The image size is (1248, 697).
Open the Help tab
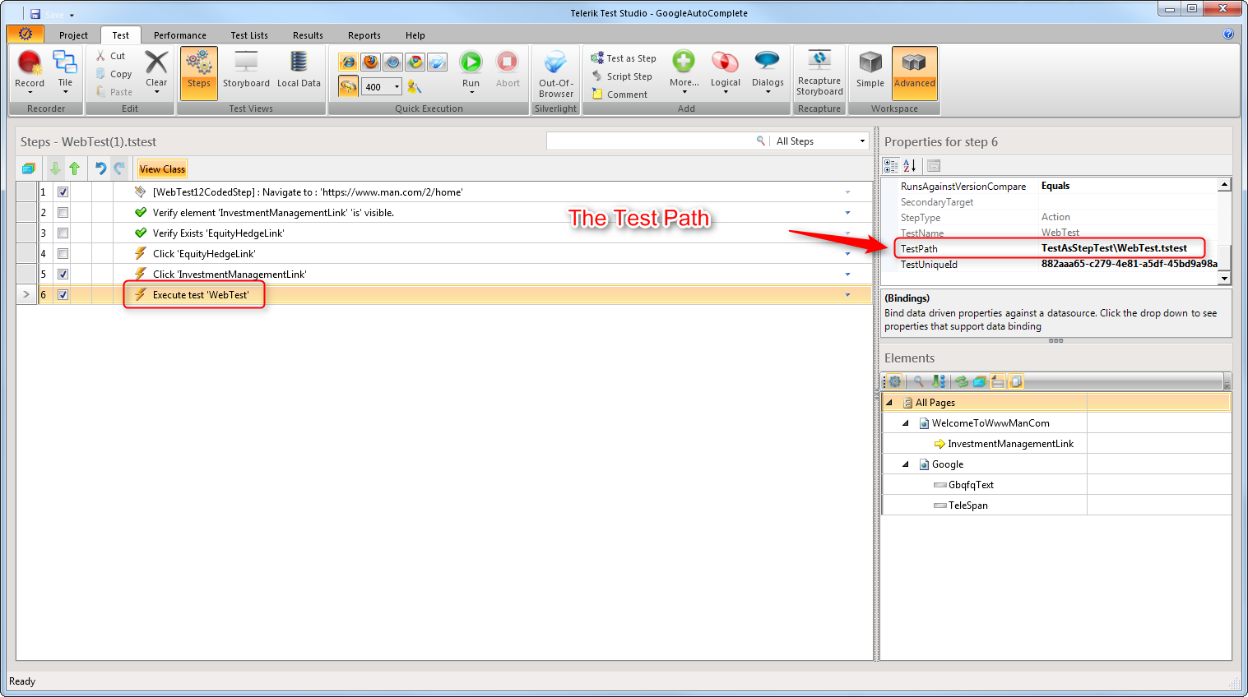(415, 35)
